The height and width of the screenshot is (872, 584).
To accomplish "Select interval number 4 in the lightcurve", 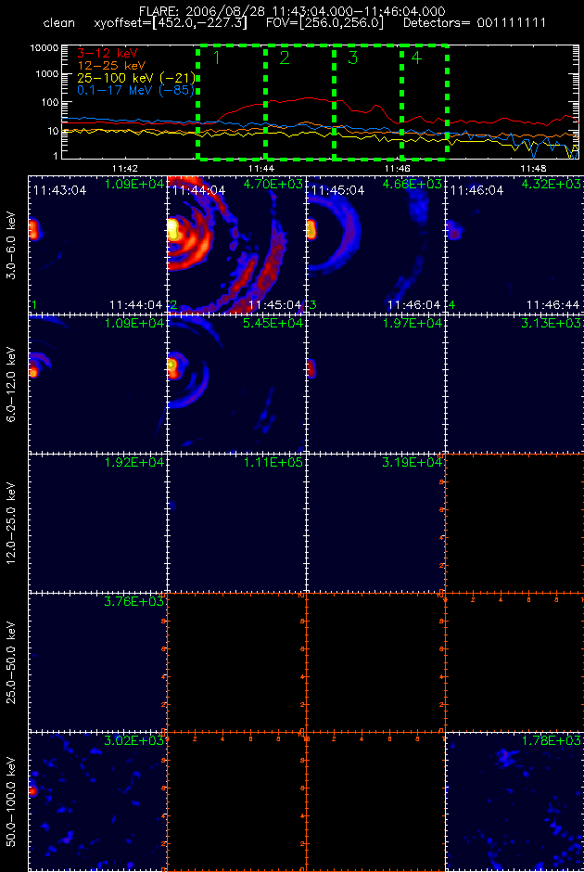I will 416,58.
